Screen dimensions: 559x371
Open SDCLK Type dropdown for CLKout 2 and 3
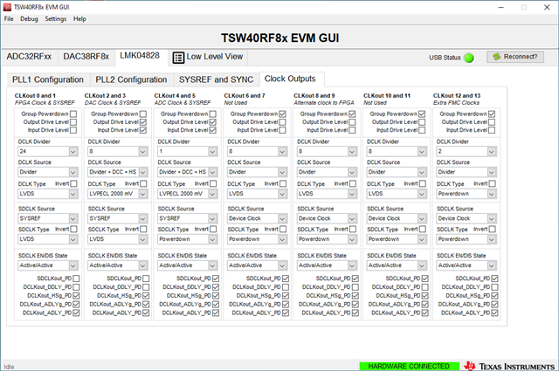(x=118, y=239)
